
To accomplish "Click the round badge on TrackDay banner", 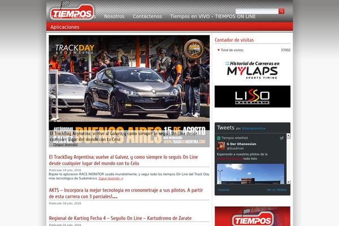I will tap(194, 49).
